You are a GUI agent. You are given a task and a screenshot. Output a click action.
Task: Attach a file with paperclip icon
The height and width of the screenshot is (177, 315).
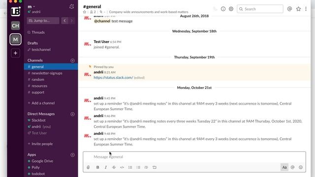88,167
